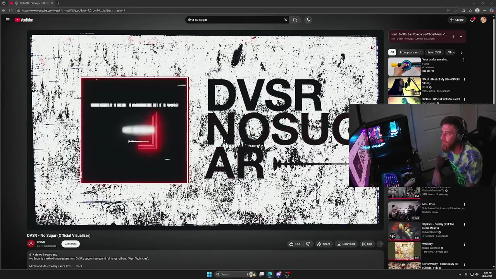The height and width of the screenshot is (279, 496).
Task: Select From your search chip
Action: point(410,52)
